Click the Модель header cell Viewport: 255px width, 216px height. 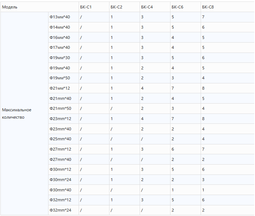coord(10,7)
